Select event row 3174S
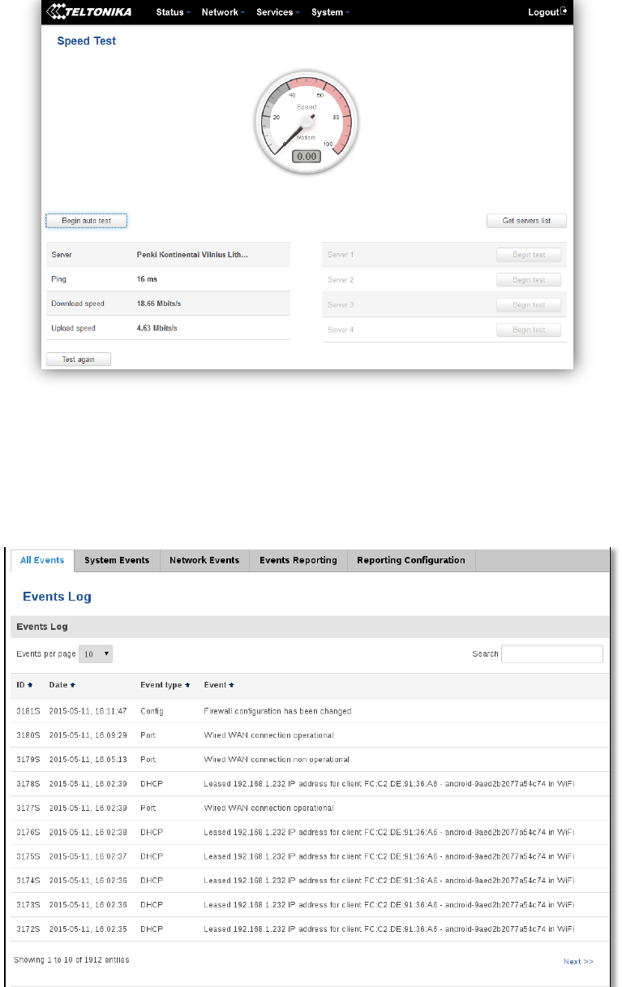622x987 pixels. [x=310, y=881]
